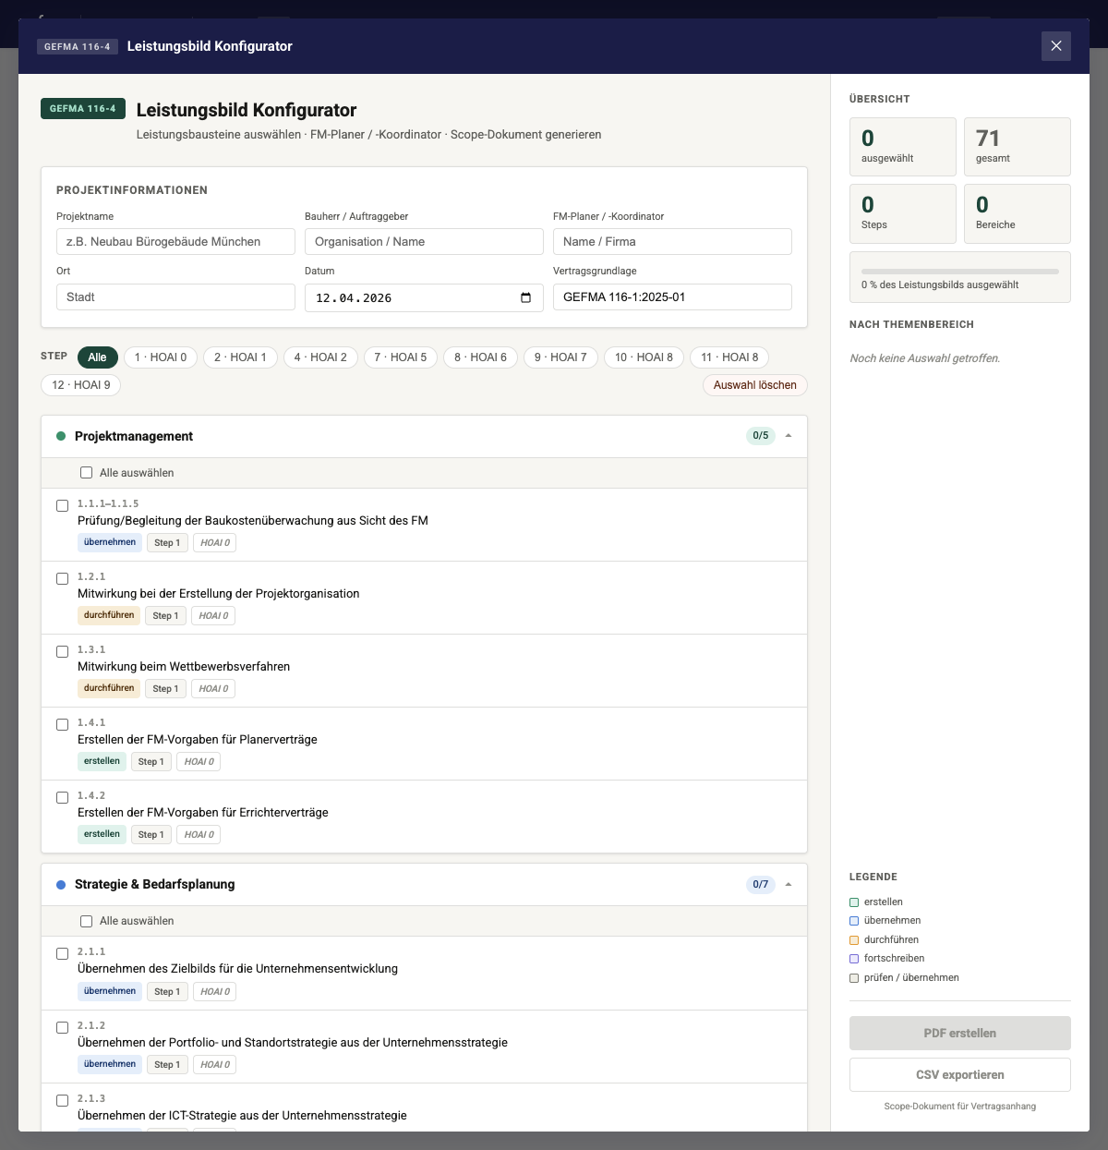Click Scope-Dokument für Vertragsanhang note
1108x1150 pixels.
960,1107
